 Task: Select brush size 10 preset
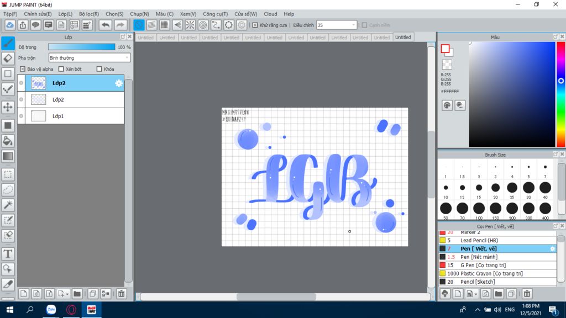[x=446, y=188]
